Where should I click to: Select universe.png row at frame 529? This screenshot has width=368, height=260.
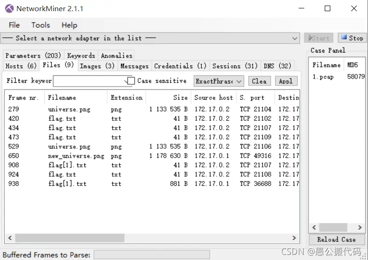pyautogui.click(x=152, y=147)
